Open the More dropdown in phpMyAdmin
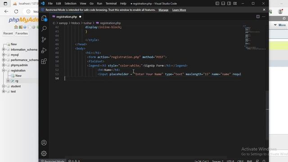Viewport: 288px width, 162px height. pyautogui.click(x=280, y=25)
